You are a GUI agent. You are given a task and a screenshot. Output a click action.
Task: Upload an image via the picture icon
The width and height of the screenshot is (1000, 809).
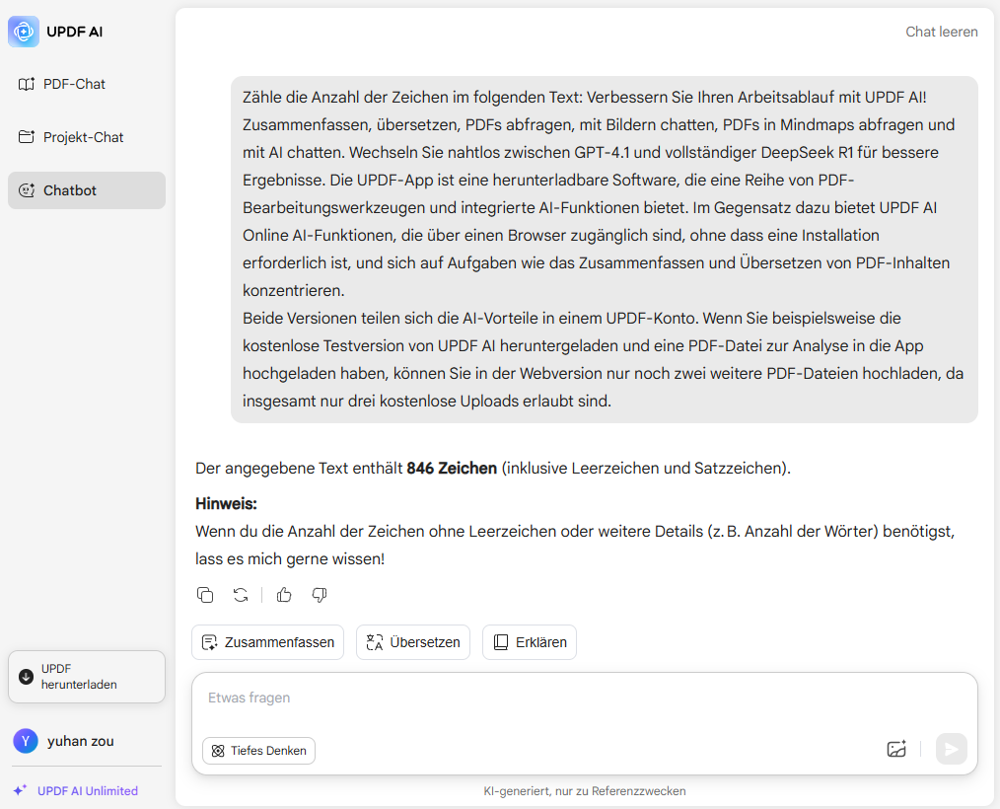(x=896, y=749)
